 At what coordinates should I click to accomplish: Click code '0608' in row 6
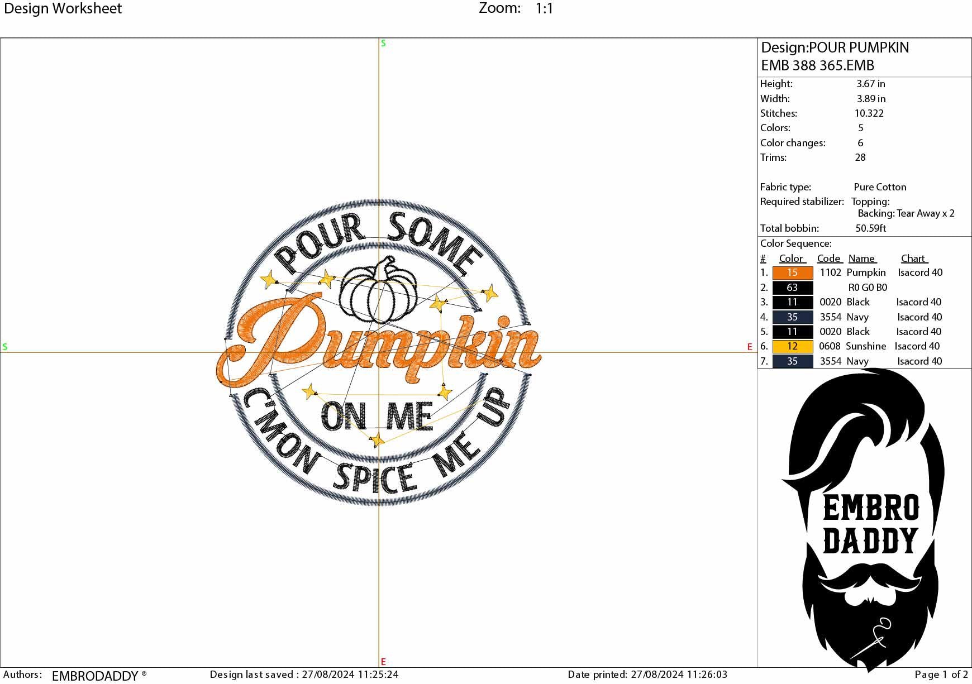[x=830, y=346]
